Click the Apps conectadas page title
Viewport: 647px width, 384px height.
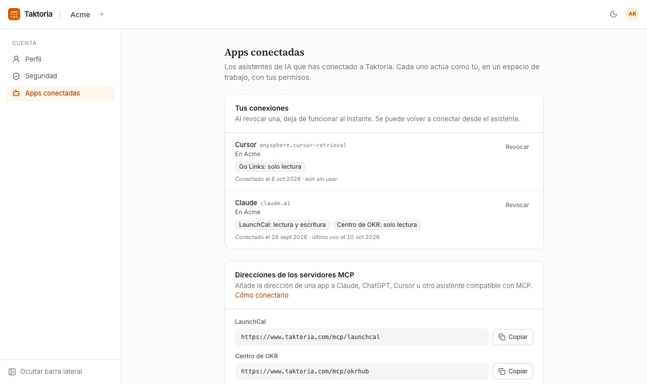tap(264, 53)
